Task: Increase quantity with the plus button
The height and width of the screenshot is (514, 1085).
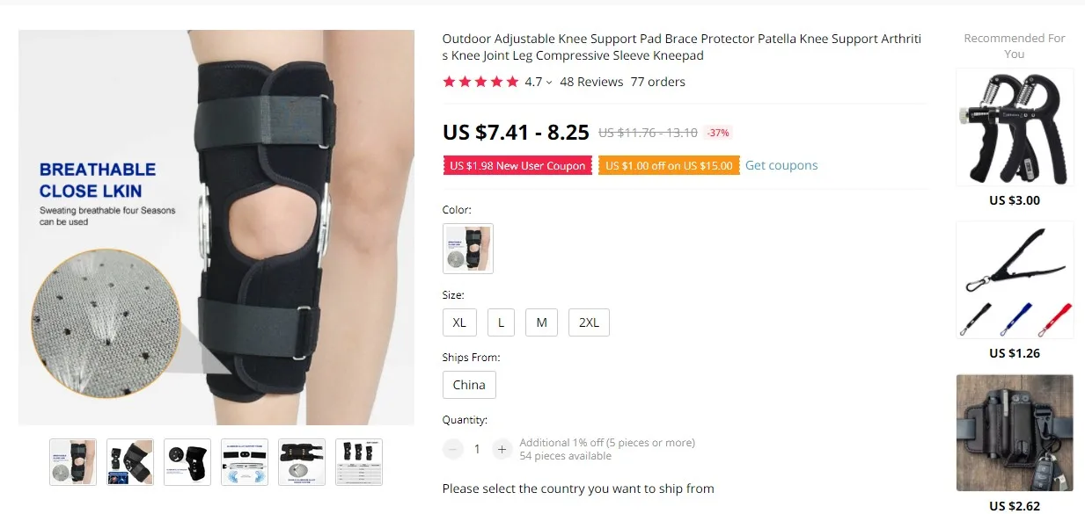Action: pyautogui.click(x=502, y=449)
